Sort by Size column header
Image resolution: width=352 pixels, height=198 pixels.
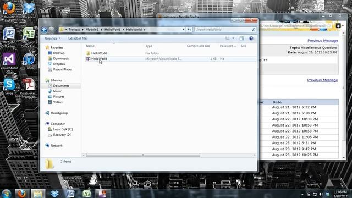[244, 46]
